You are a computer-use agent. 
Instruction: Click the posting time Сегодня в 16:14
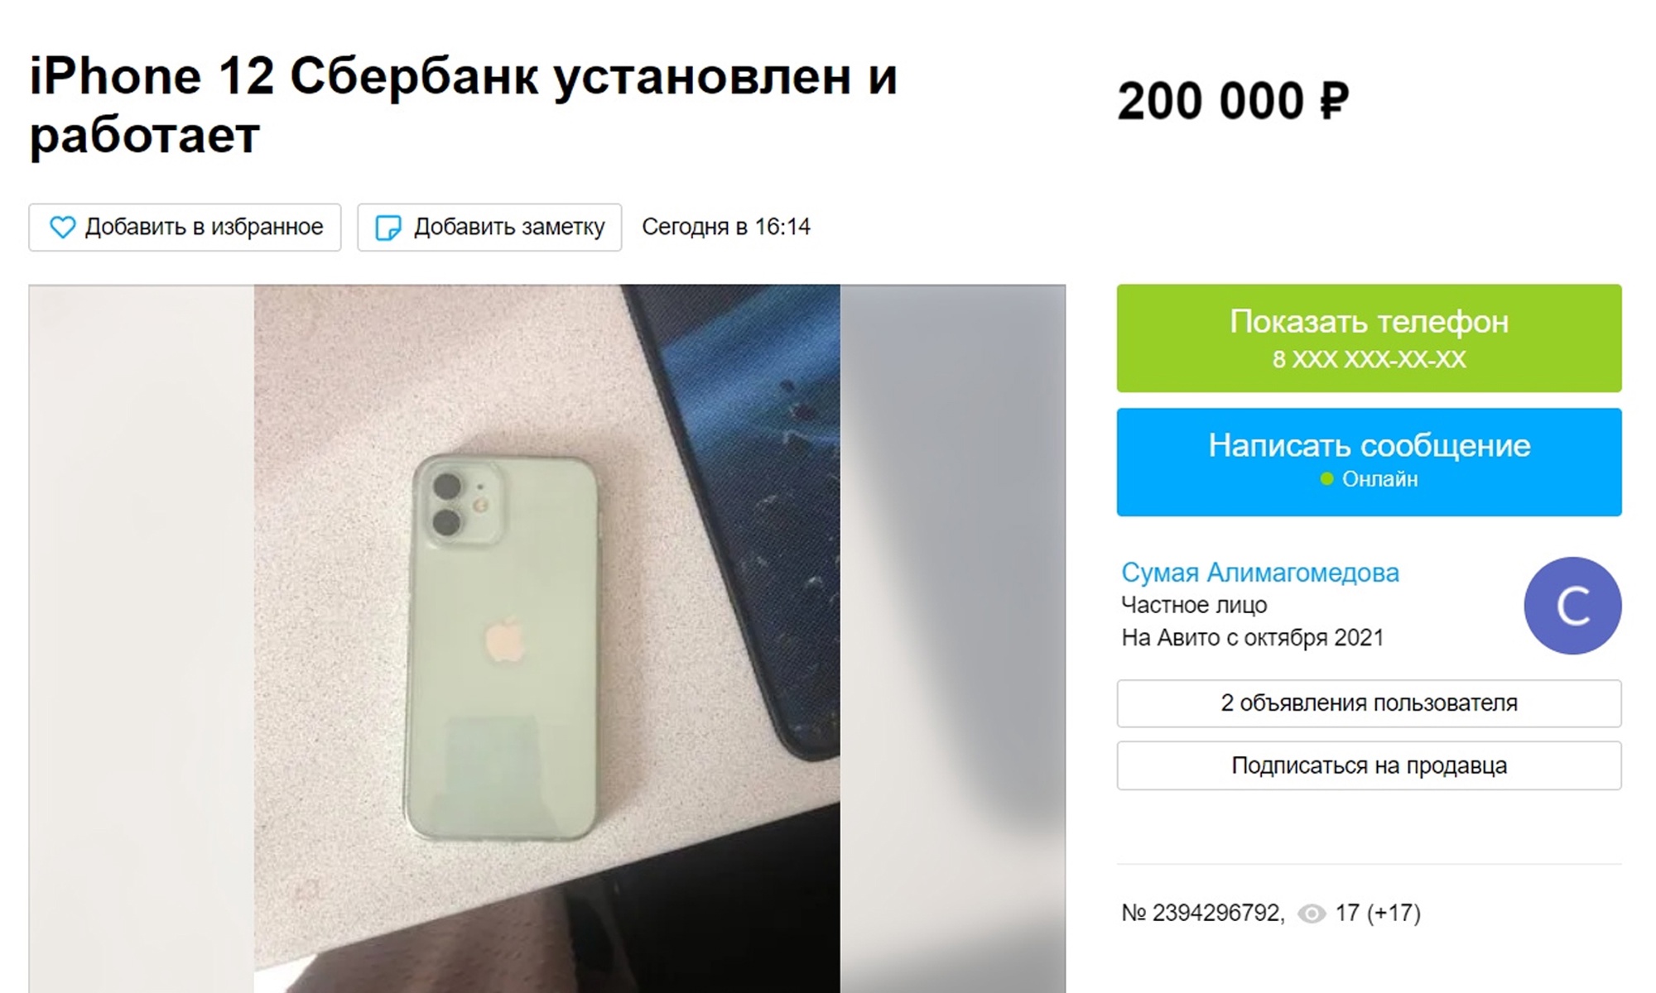(726, 227)
